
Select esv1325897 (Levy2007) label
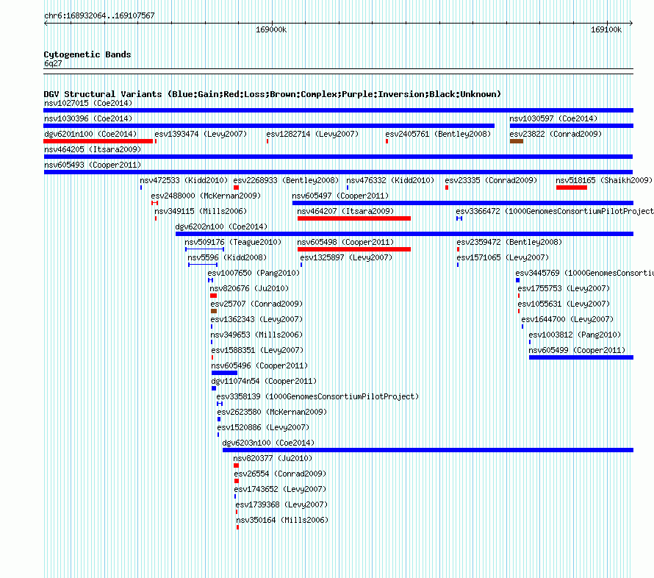(x=346, y=257)
